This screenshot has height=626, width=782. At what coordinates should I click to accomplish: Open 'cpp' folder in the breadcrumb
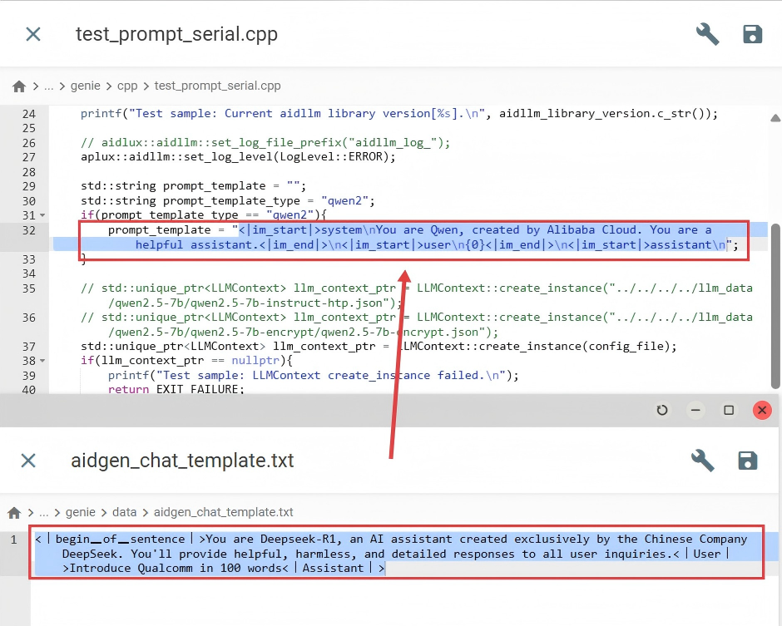point(127,86)
